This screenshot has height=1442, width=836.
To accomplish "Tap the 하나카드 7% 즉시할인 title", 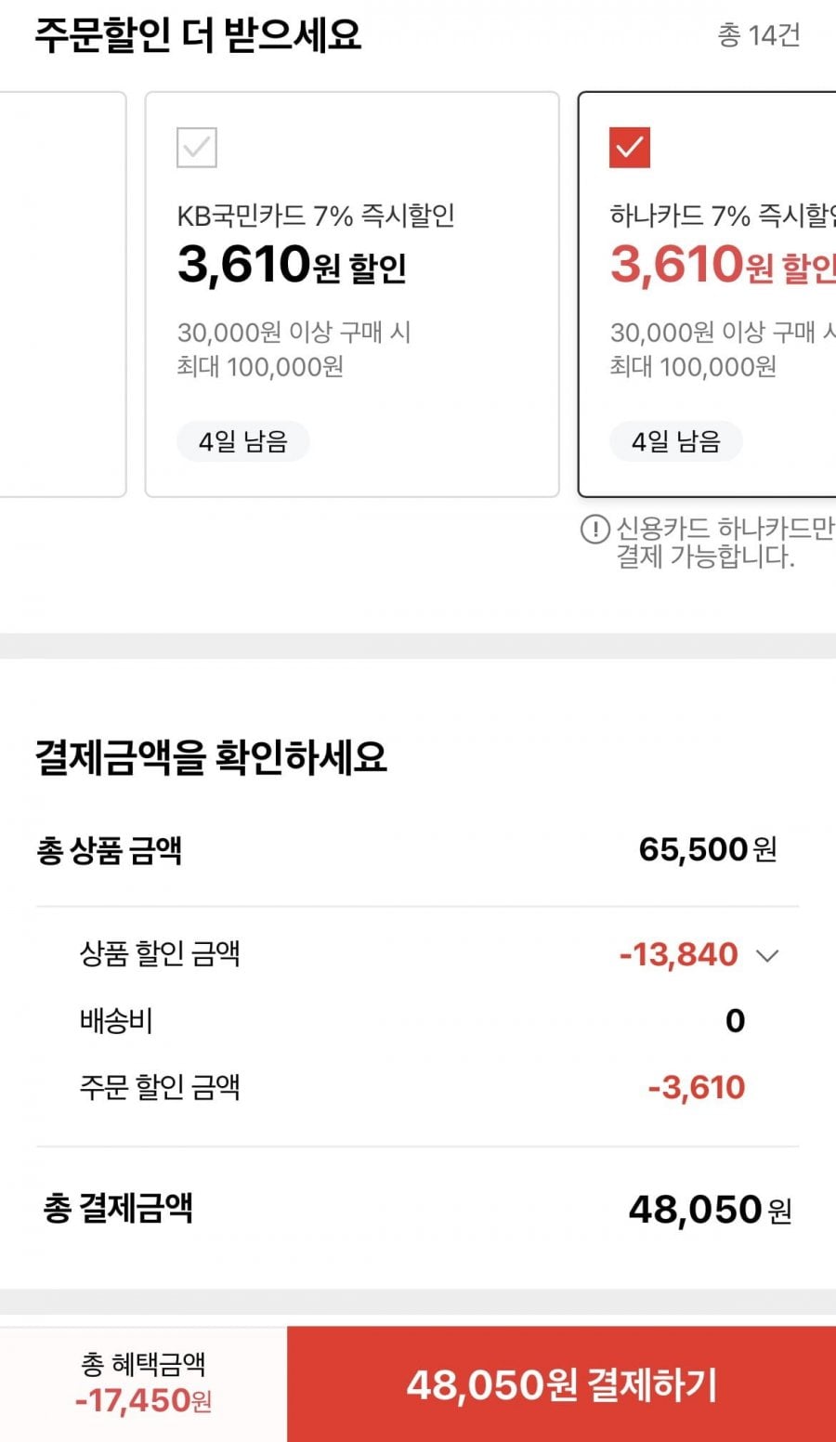I will [x=722, y=216].
